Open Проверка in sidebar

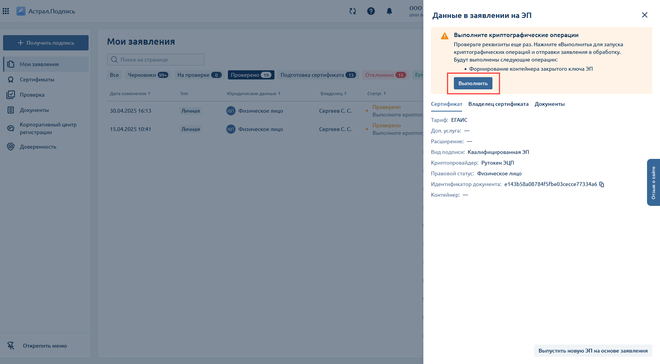click(x=46, y=95)
